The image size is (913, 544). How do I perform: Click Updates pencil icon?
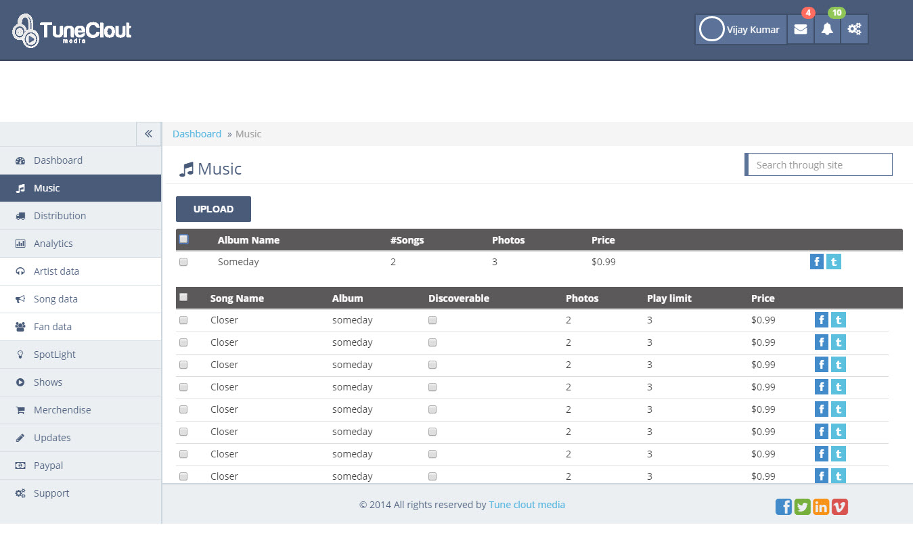pos(20,438)
